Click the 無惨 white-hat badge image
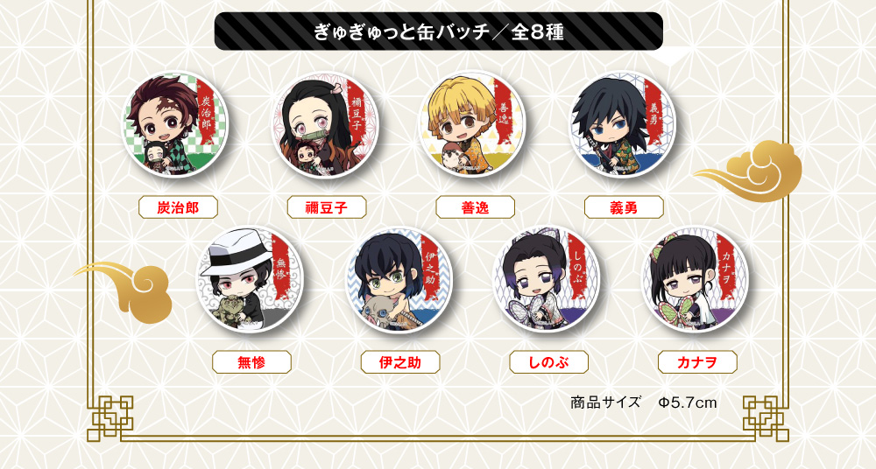876x469 pixels. [x=251, y=279]
